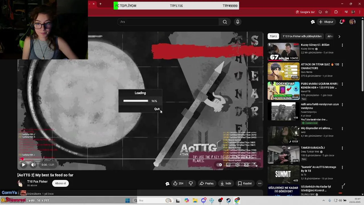Open a new Chrome tab
The width and height of the screenshot is (364, 205).
(x=100, y=4)
